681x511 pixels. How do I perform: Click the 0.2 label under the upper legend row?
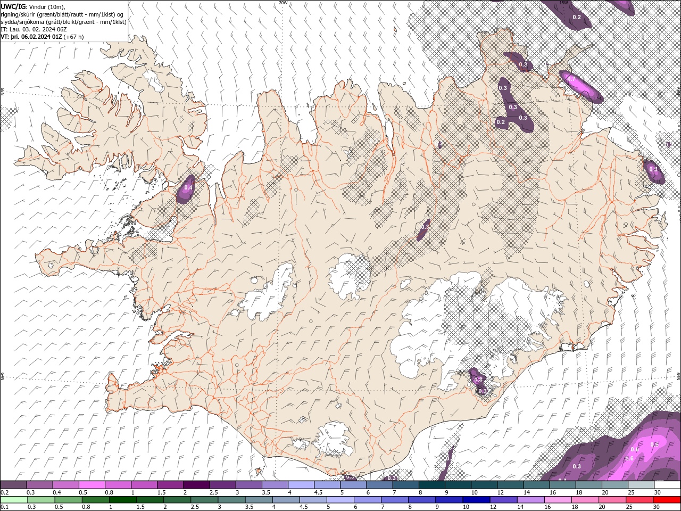[x=4, y=492]
